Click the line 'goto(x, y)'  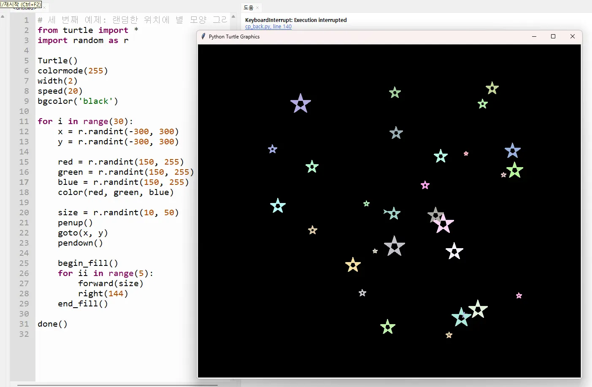tap(83, 233)
